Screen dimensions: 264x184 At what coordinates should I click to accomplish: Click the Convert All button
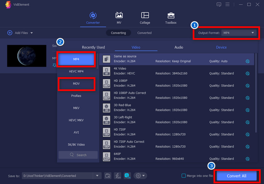237,176
